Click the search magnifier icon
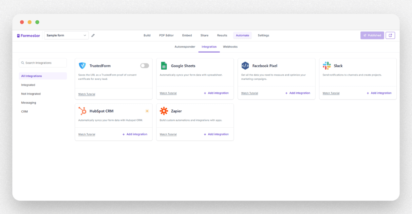 tap(23, 63)
